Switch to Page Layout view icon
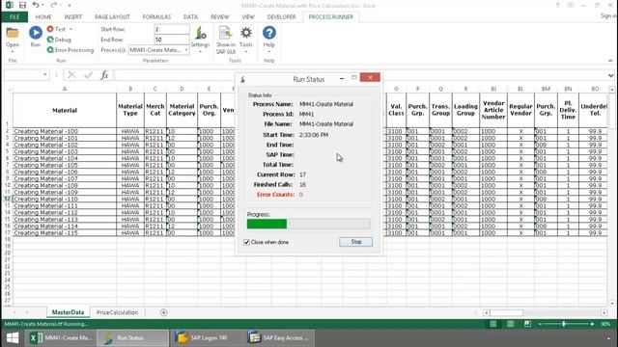 click(511, 324)
